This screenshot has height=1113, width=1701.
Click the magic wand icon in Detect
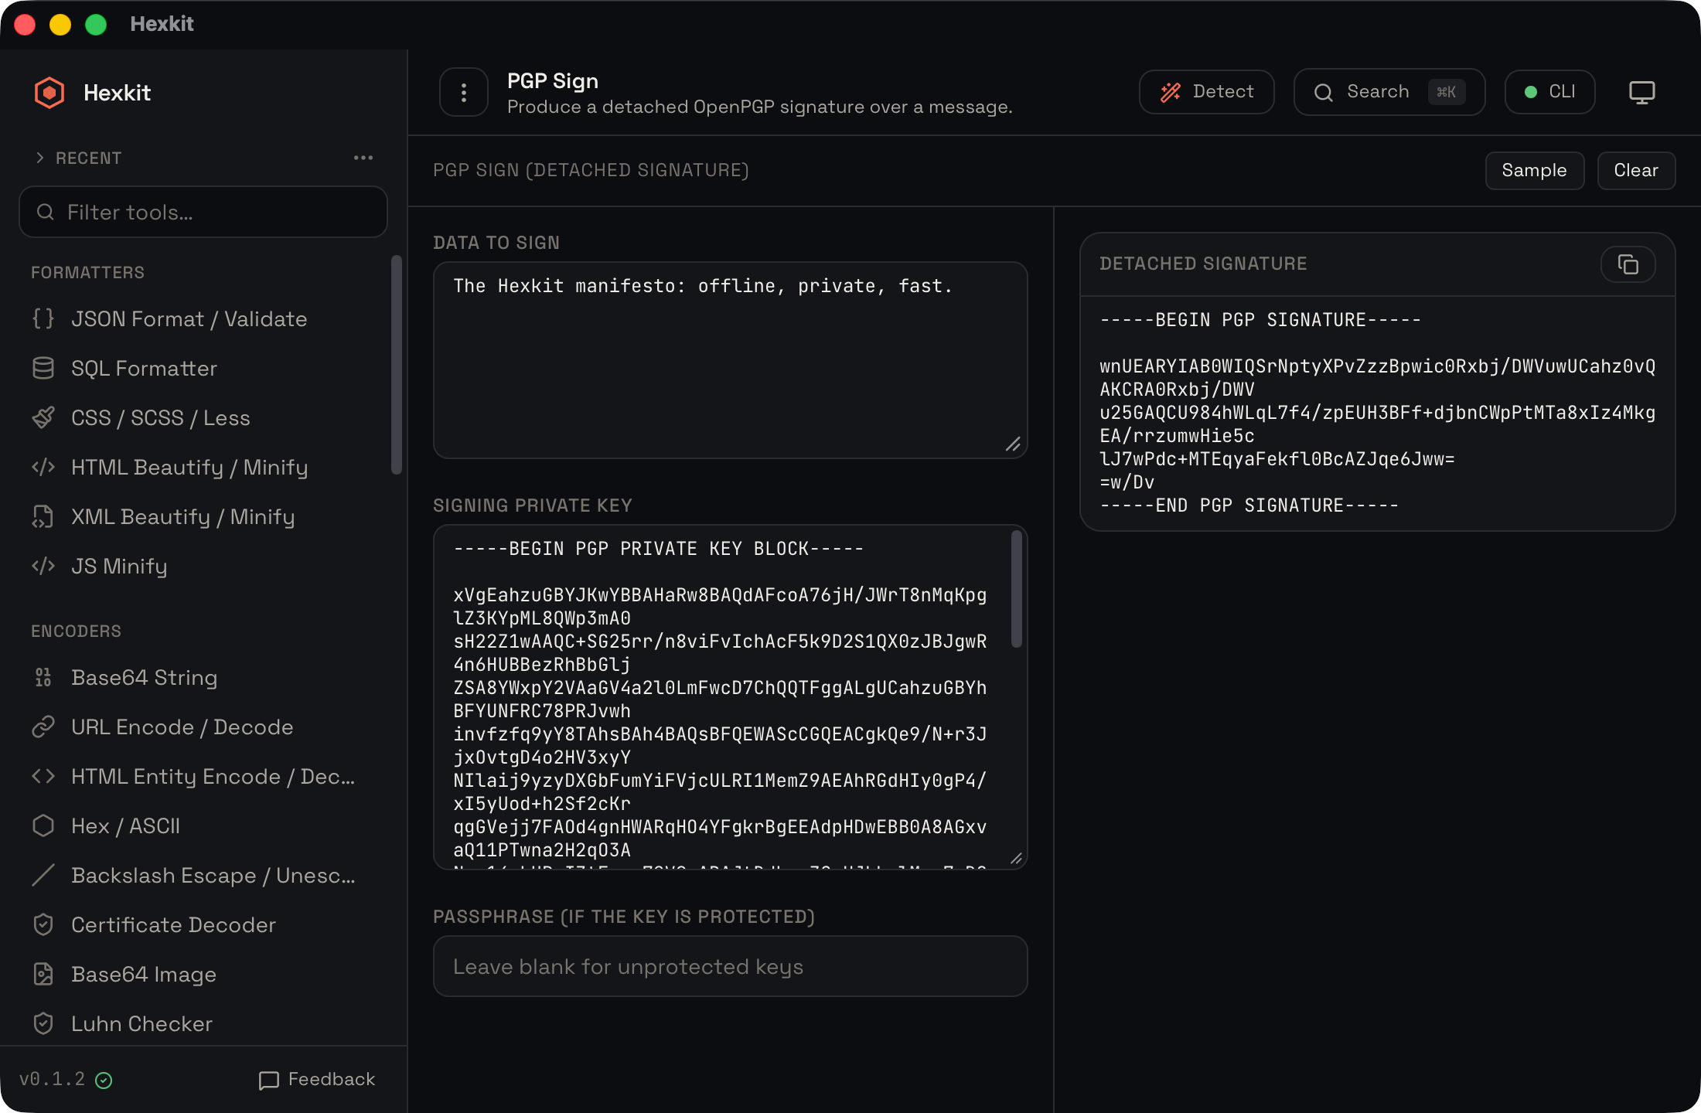tap(1171, 92)
